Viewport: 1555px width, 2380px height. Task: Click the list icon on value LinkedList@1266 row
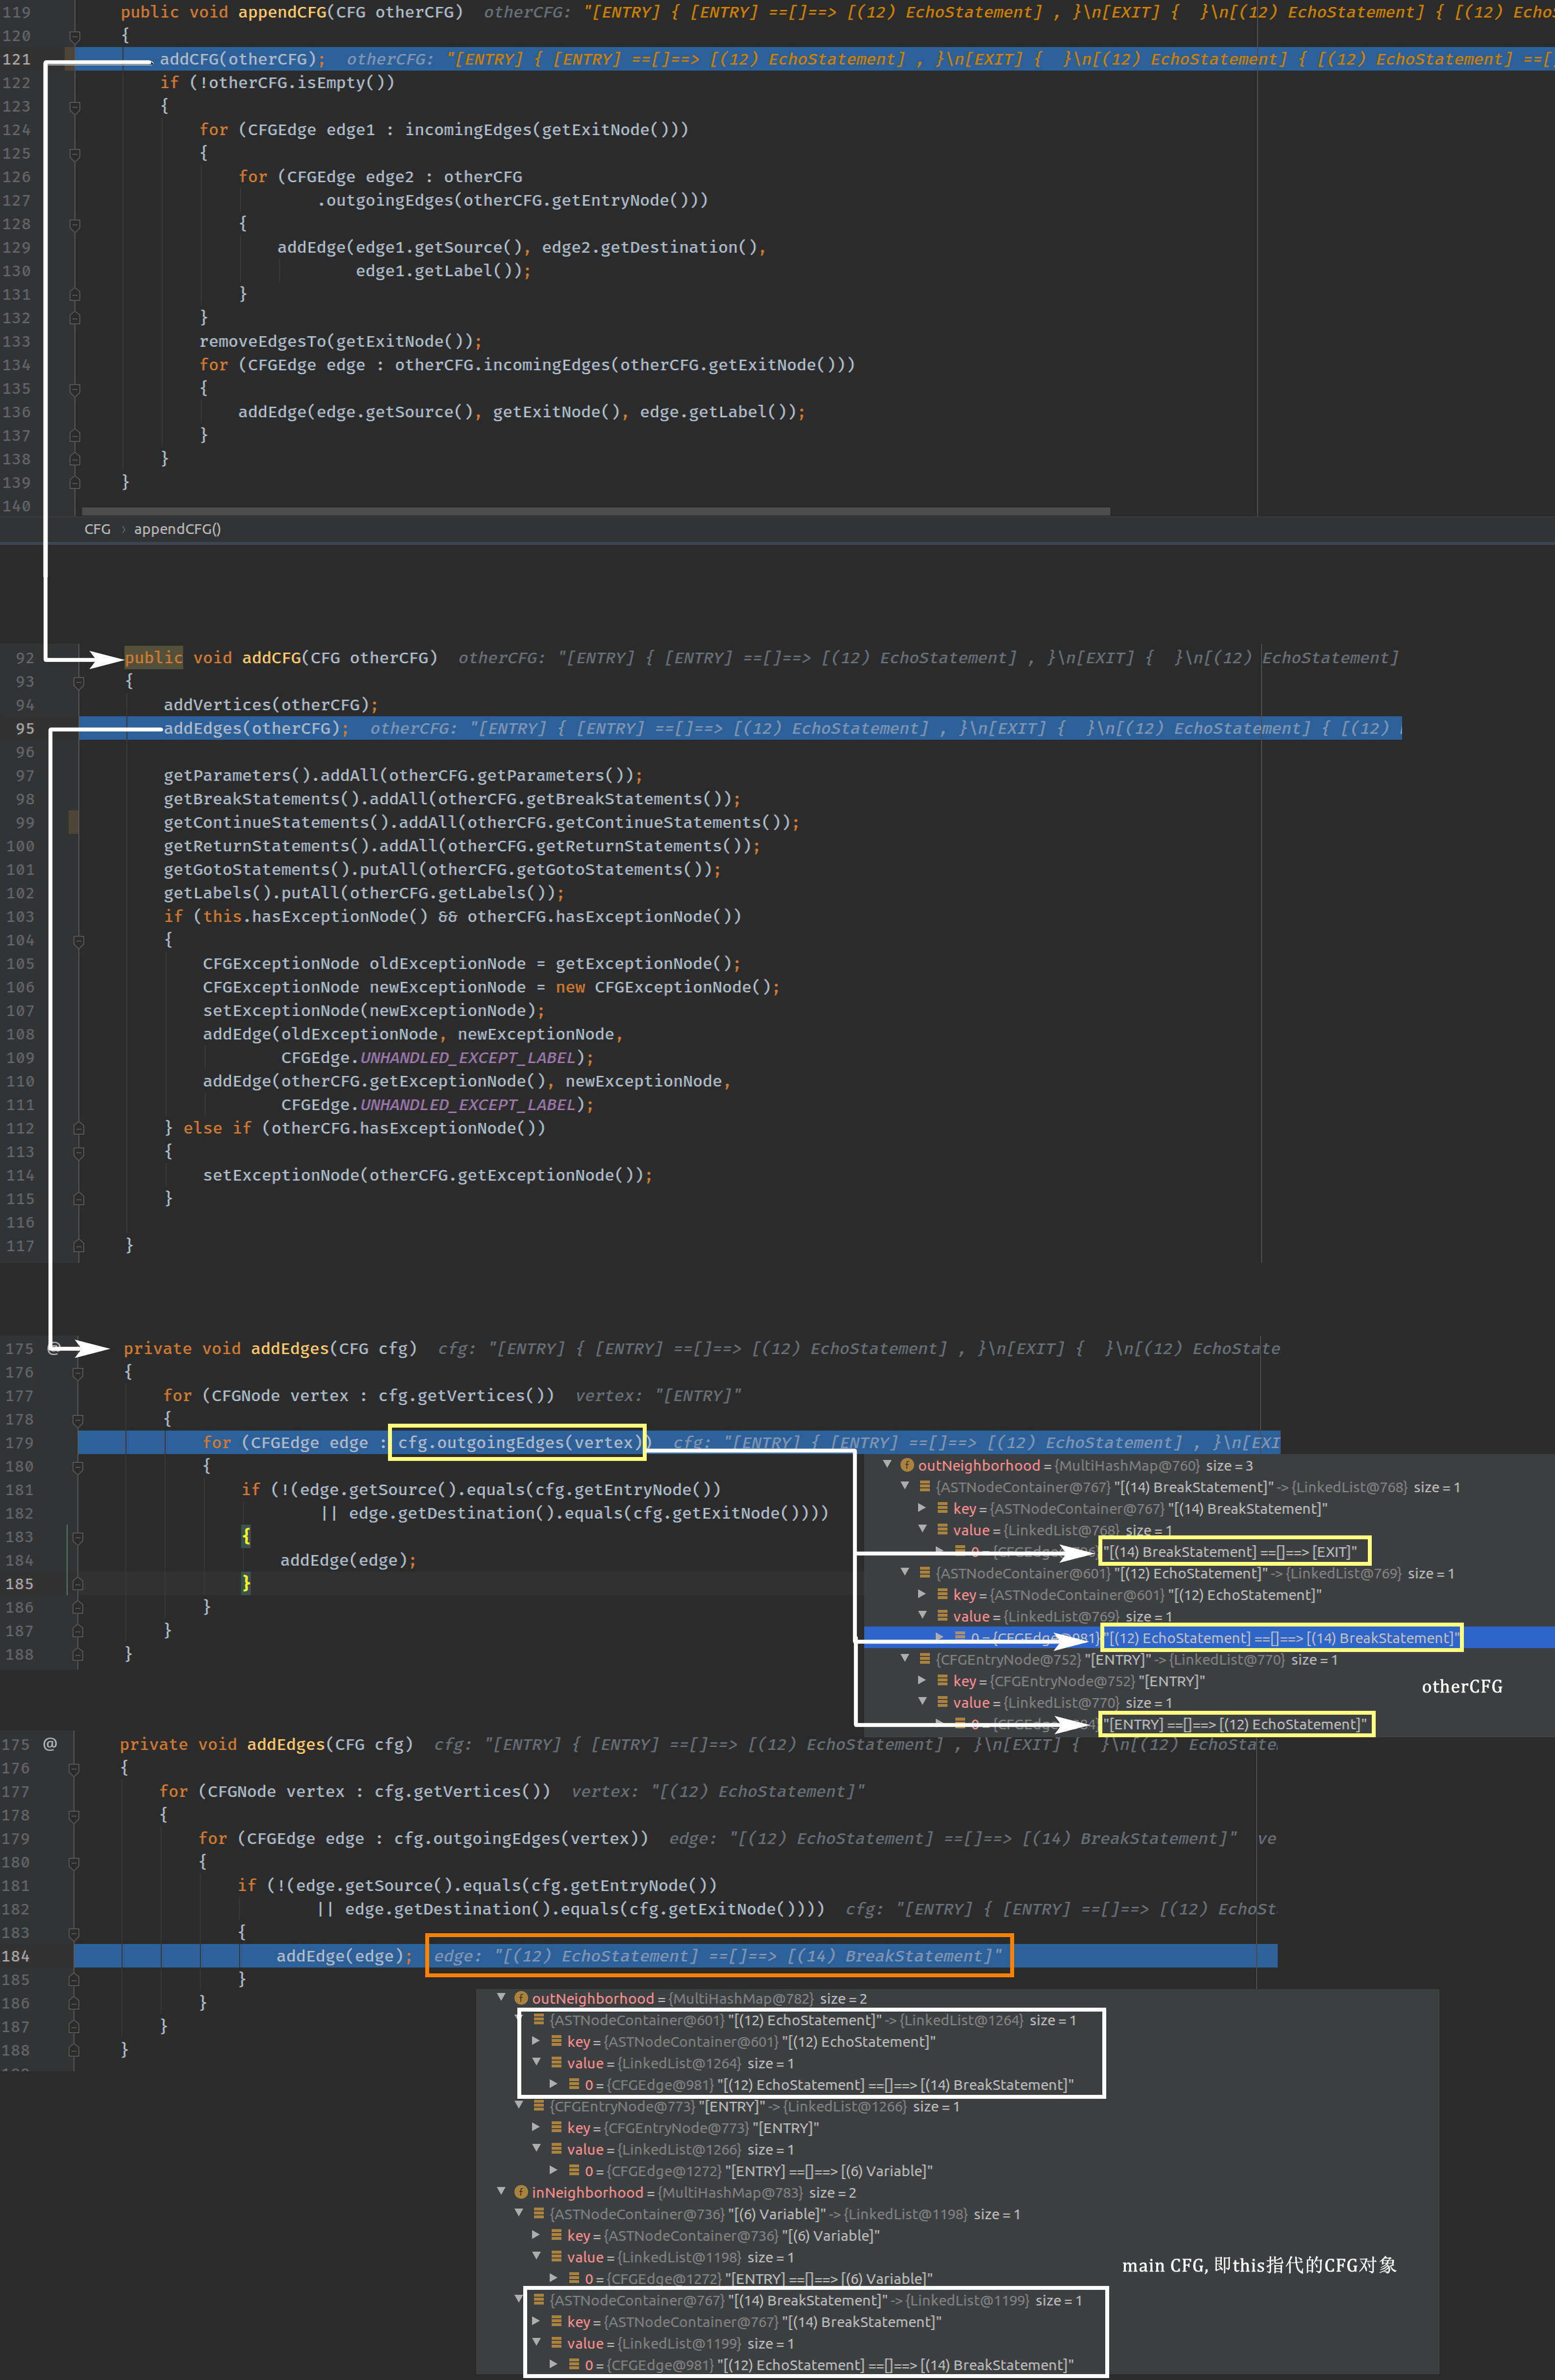[556, 2149]
